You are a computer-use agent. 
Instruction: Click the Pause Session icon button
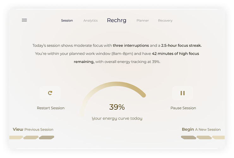[183, 93]
